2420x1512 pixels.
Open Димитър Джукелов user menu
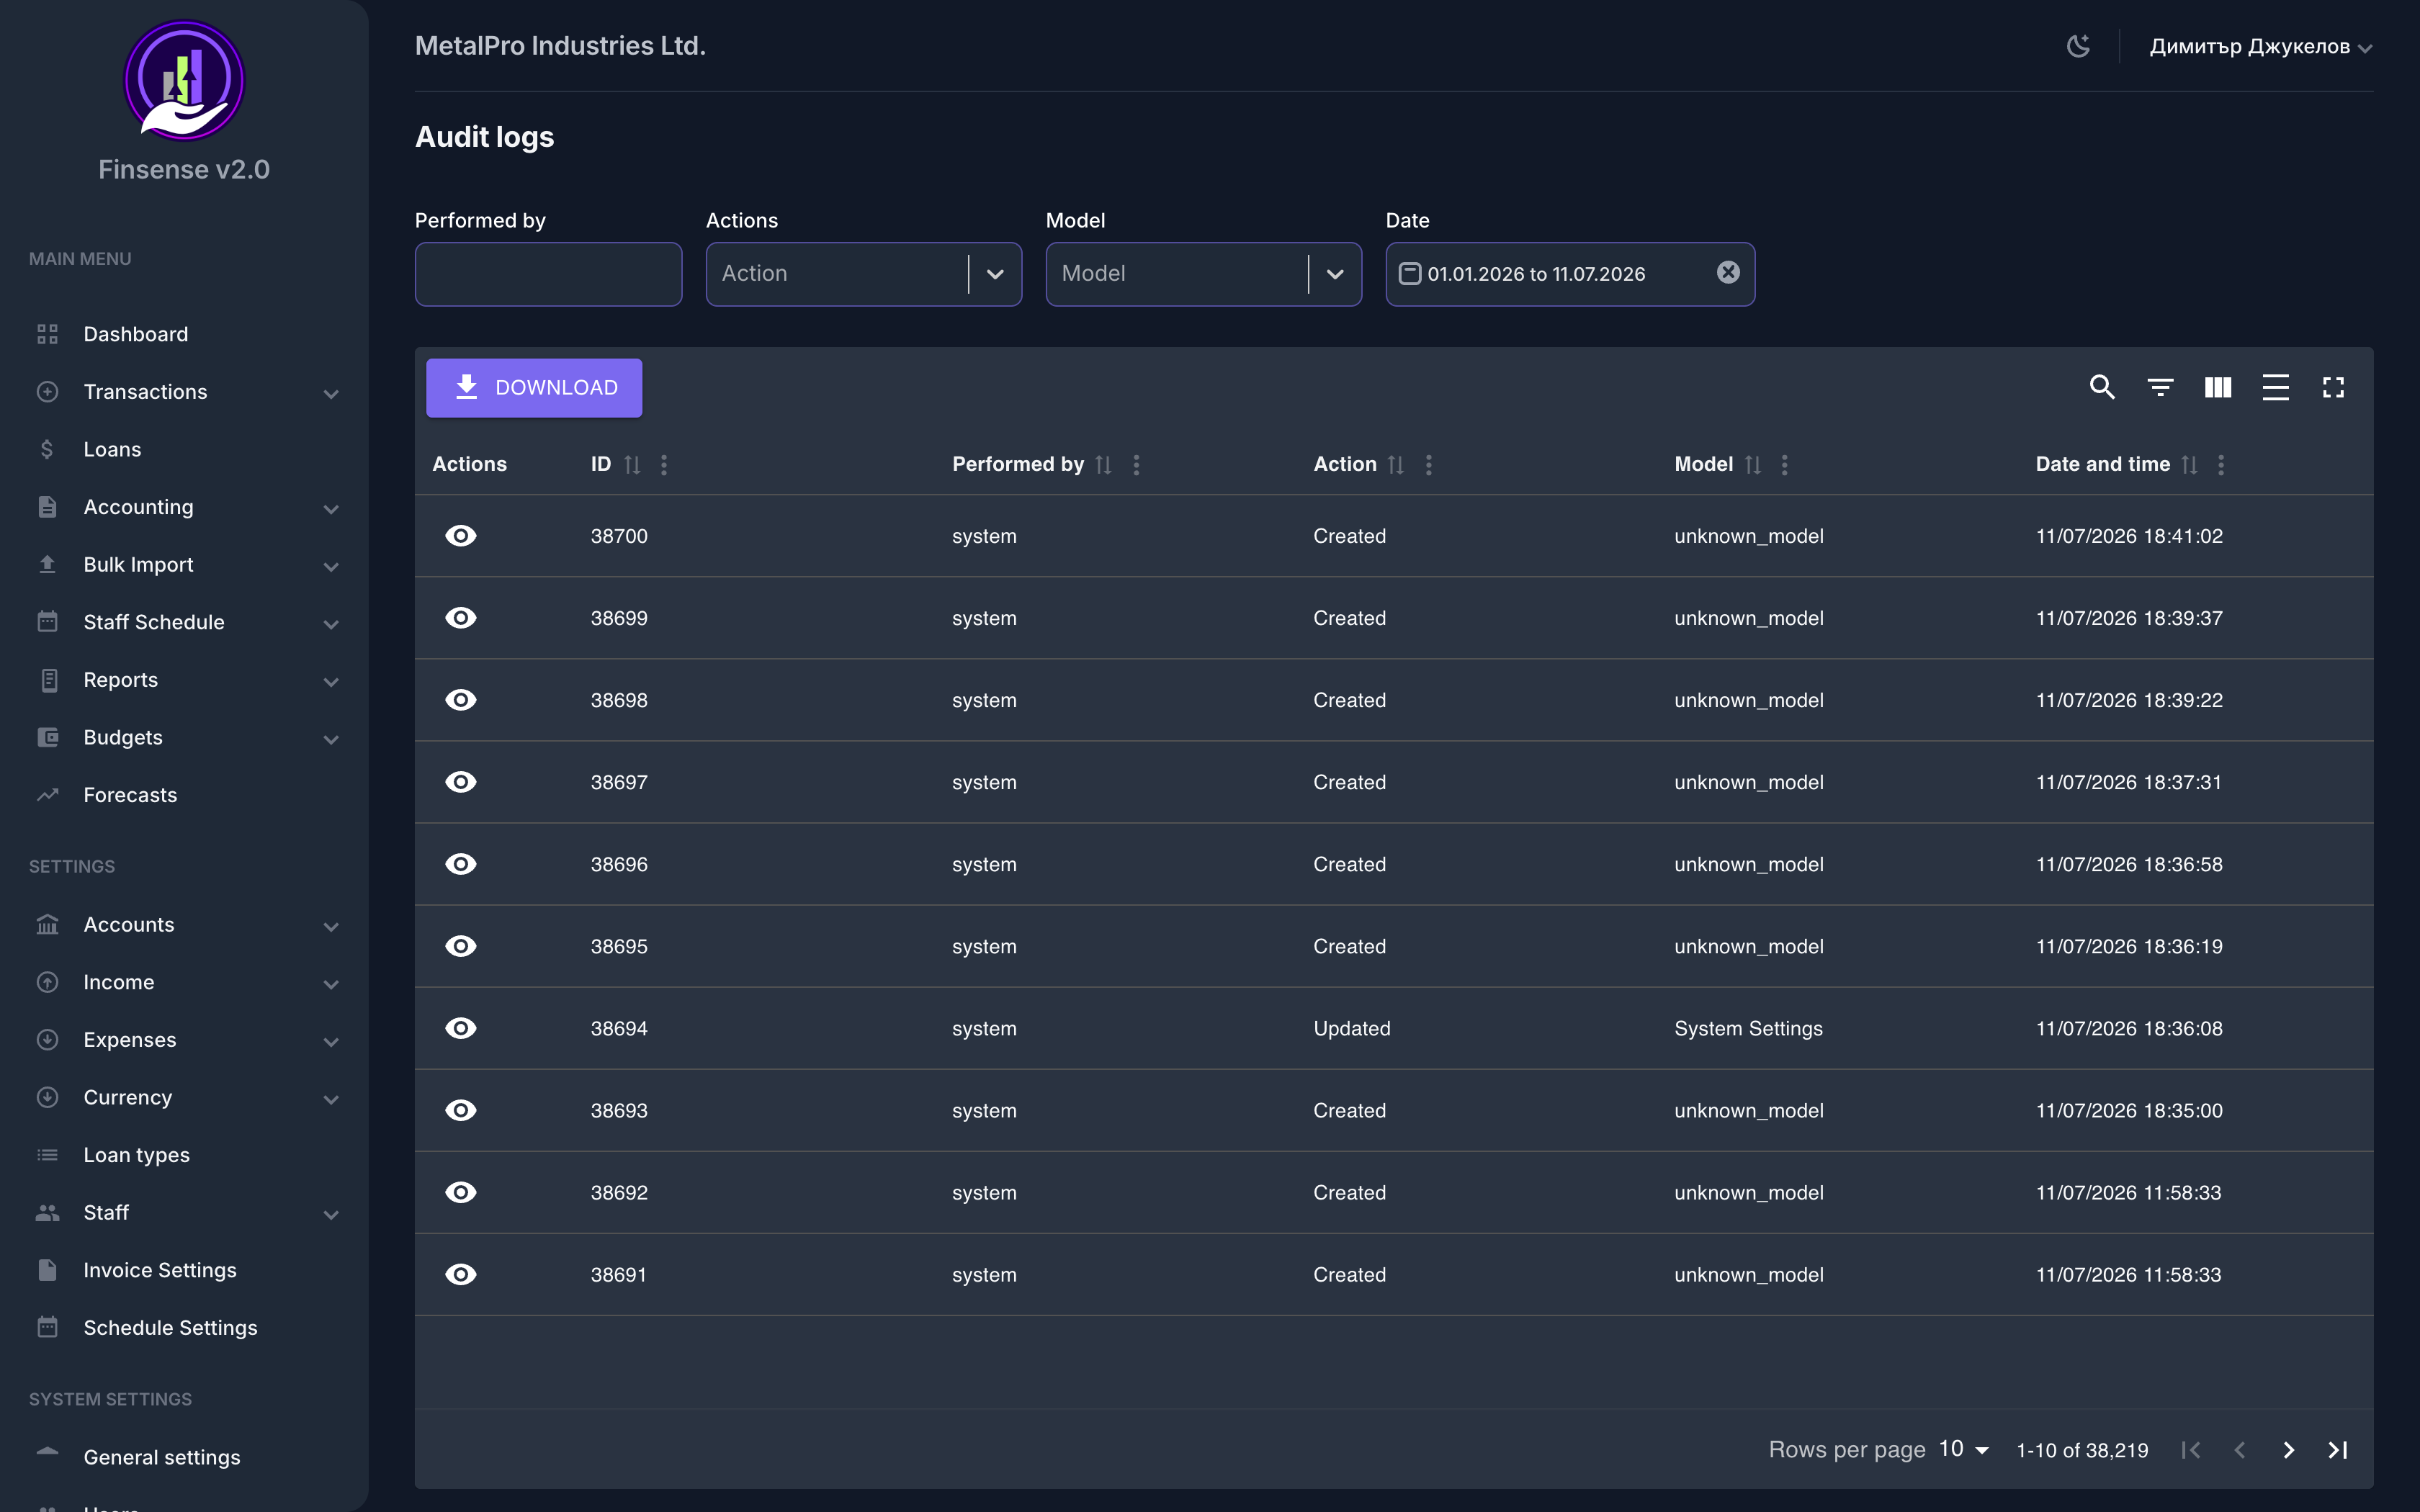pyautogui.click(x=2260, y=46)
